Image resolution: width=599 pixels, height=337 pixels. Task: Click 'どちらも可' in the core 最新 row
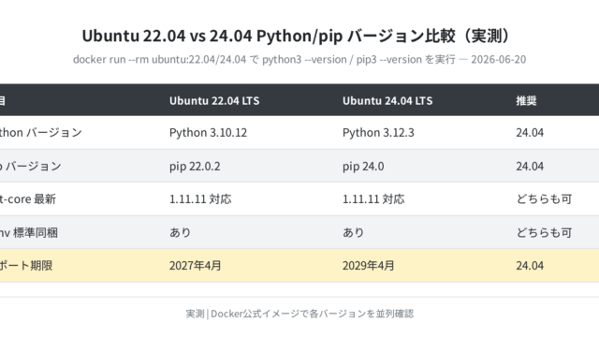click(x=544, y=199)
